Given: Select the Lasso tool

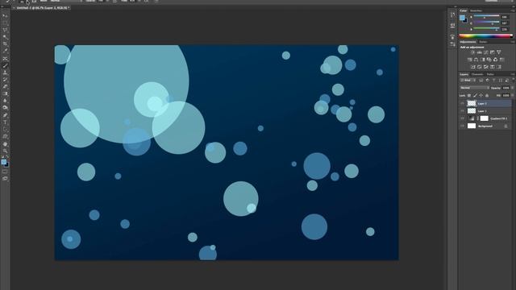Looking at the screenshot, I should [5, 30].
